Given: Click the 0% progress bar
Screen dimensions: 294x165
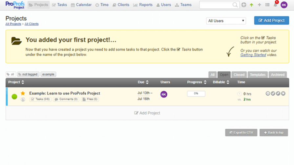Looking at the screenshot, I should [196, 94].
